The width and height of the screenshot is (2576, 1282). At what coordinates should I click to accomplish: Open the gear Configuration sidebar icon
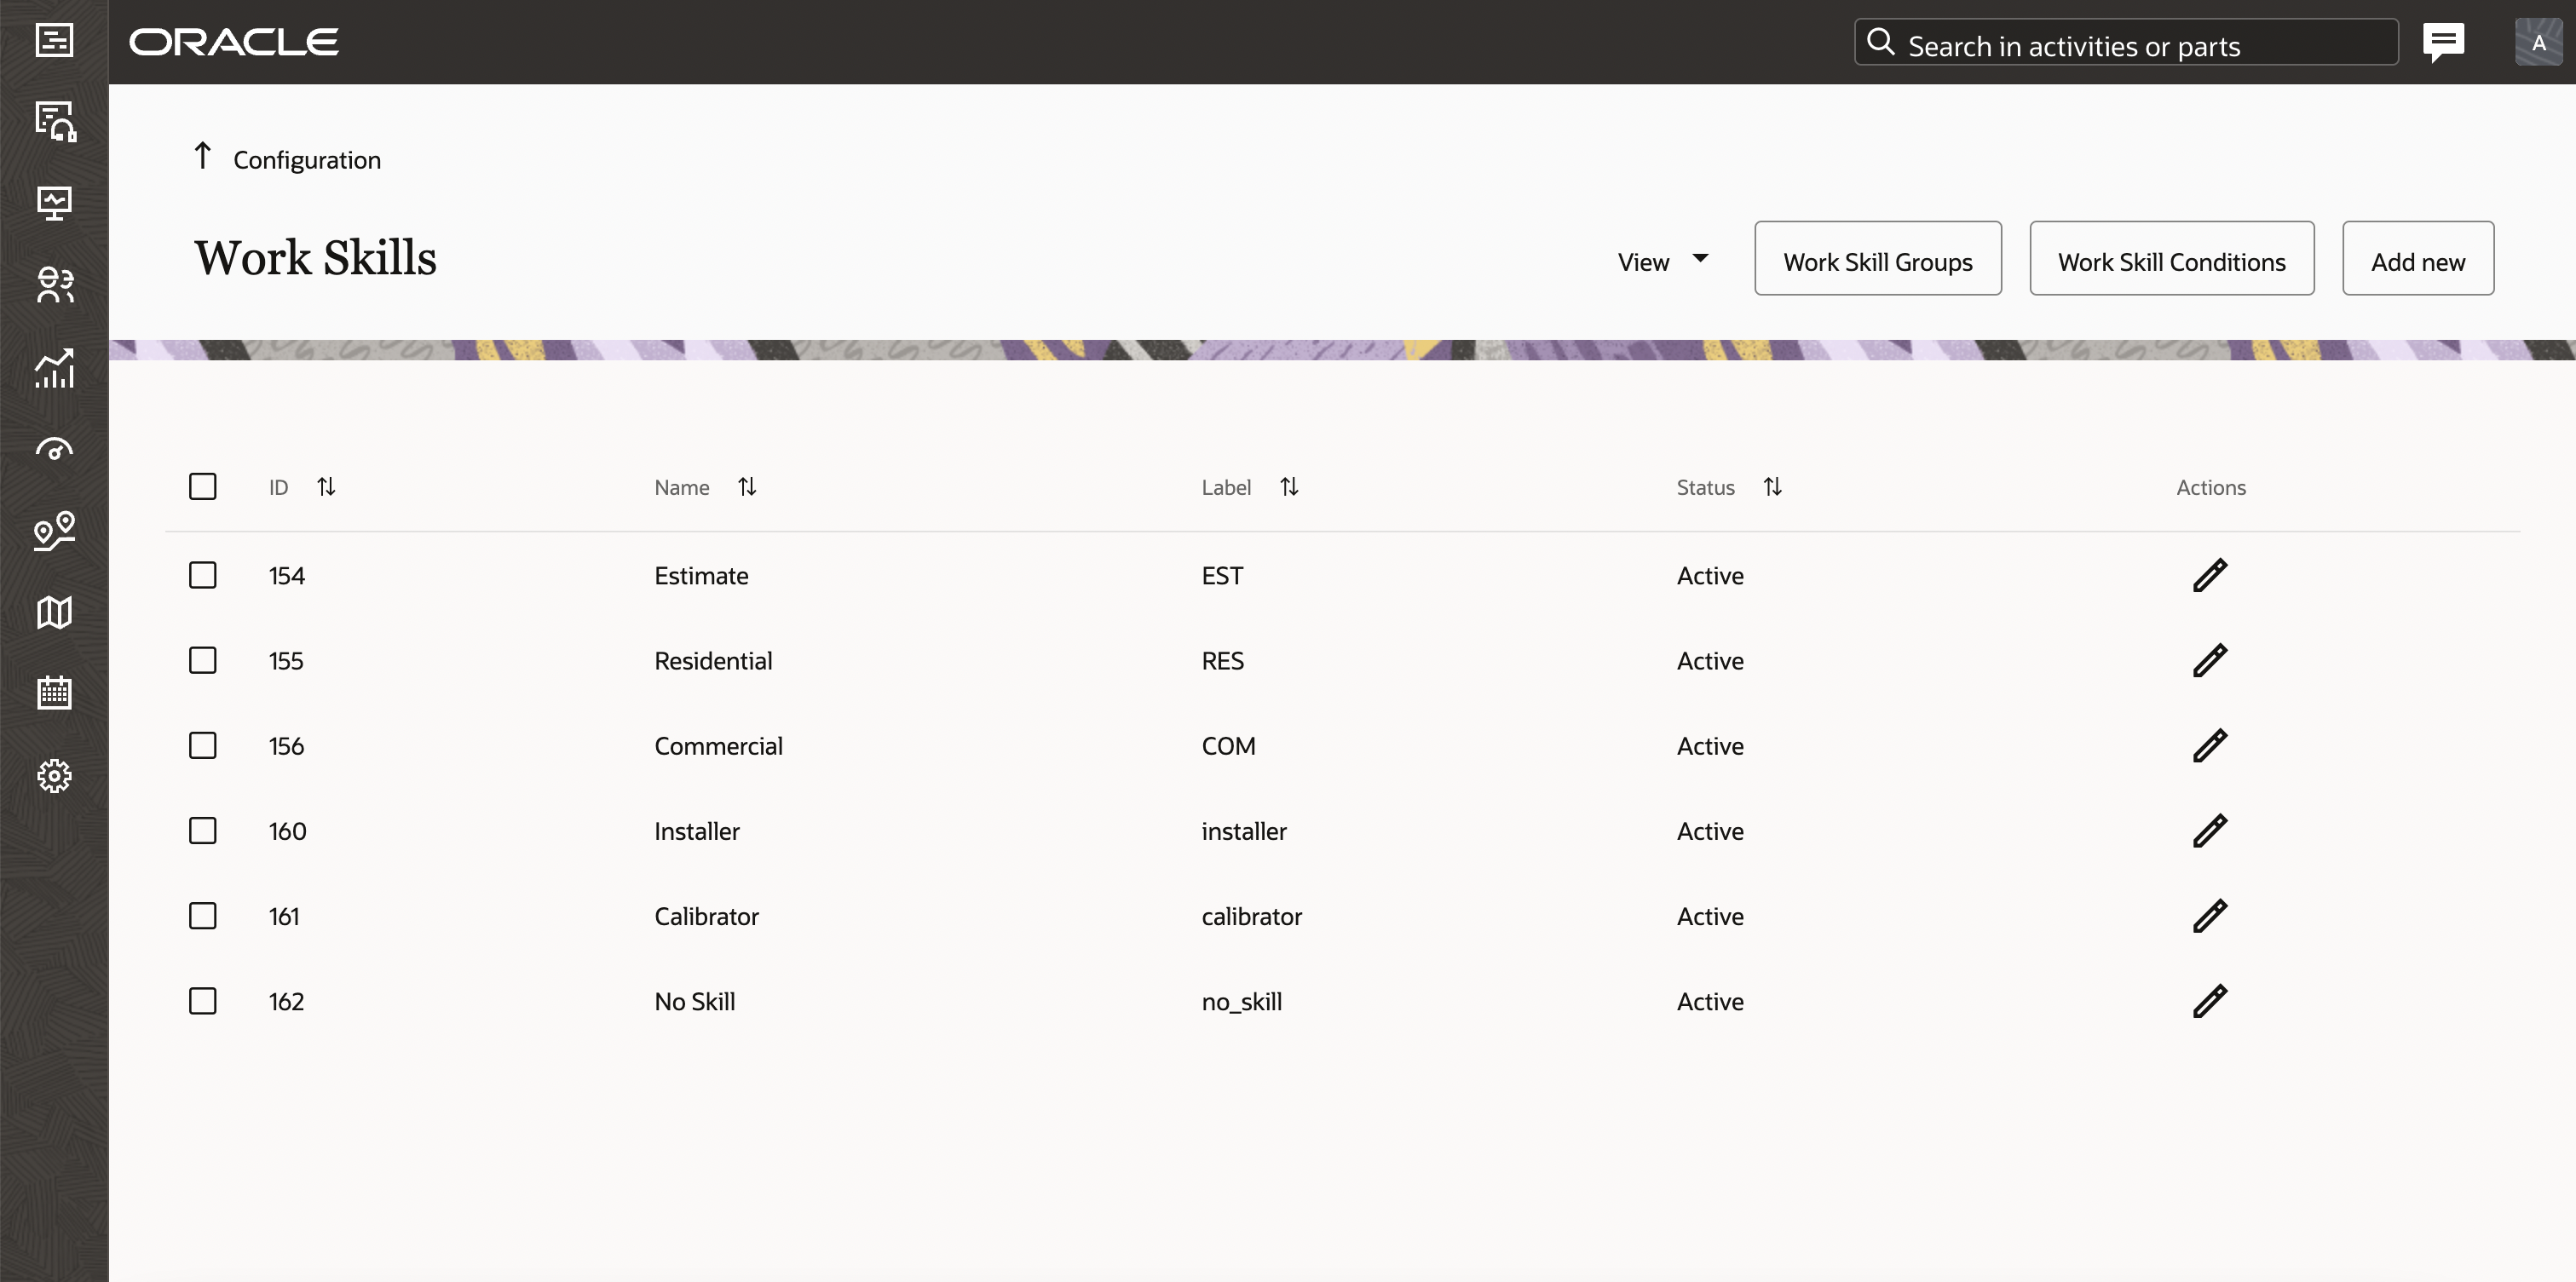click(54, 776)
